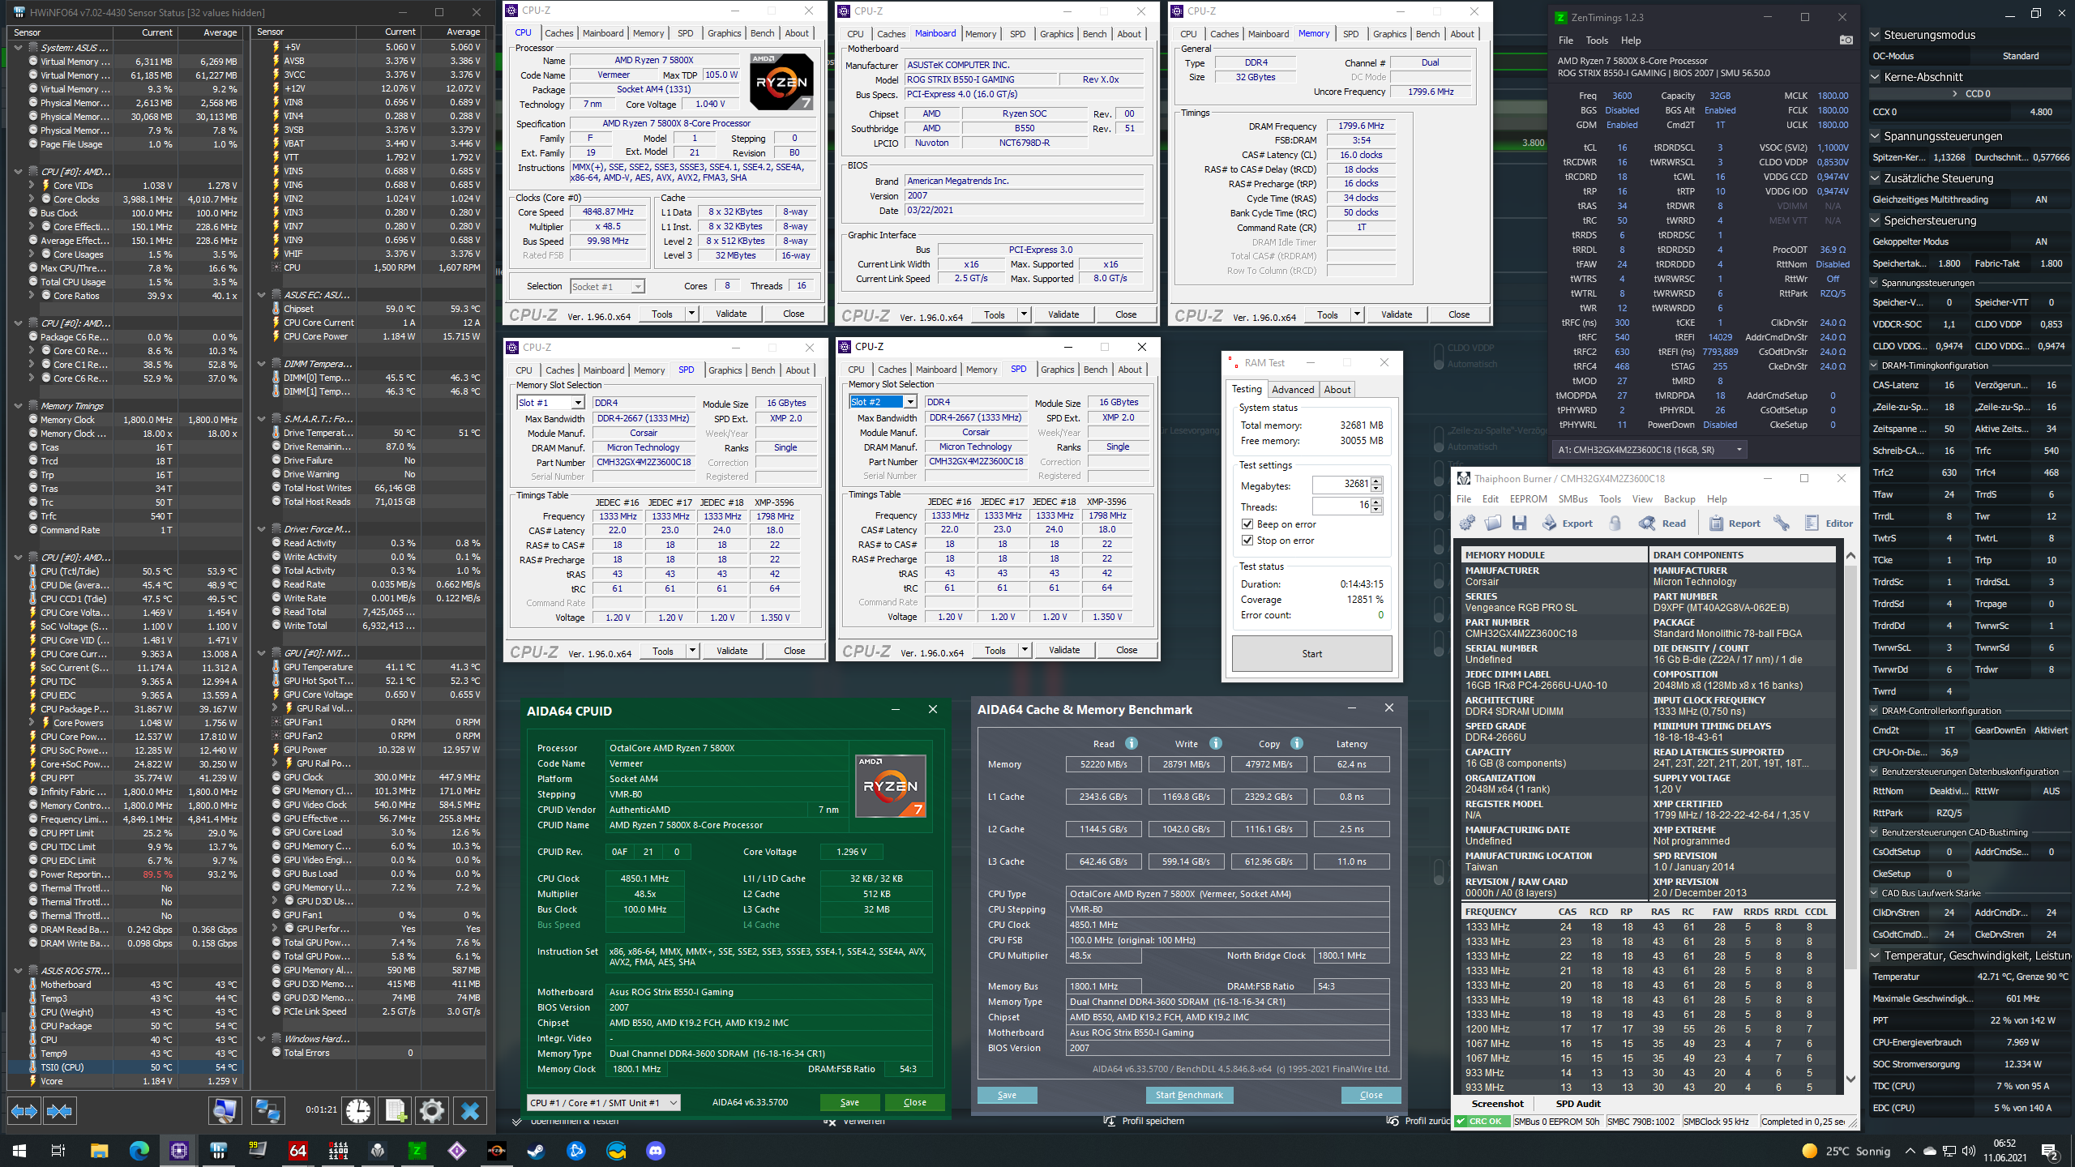Open SMBus menu in Thaiphoon Burner
Screen dimensions: 2075x1167
click(x=1572, y=499)
